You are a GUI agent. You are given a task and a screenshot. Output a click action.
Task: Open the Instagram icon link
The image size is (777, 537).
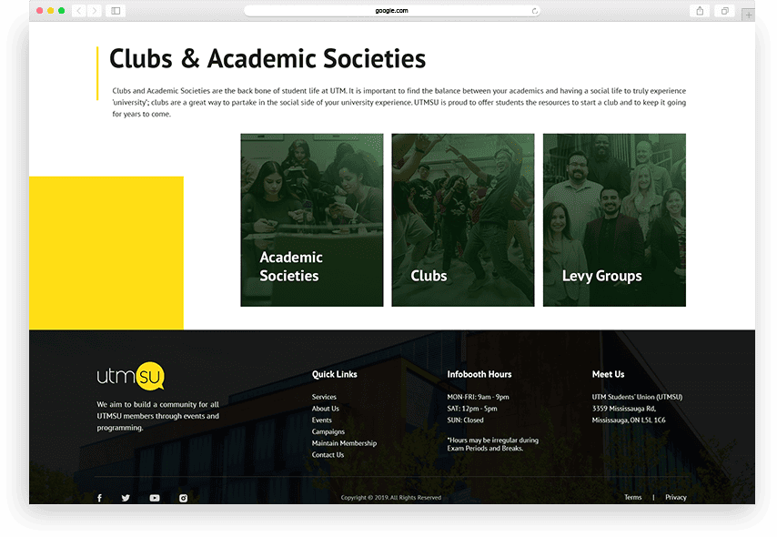(183, 498)
